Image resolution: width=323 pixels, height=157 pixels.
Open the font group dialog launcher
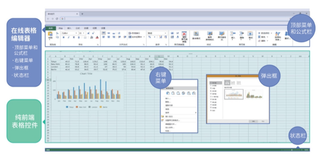pyautogui.click(x=98, y=45)
